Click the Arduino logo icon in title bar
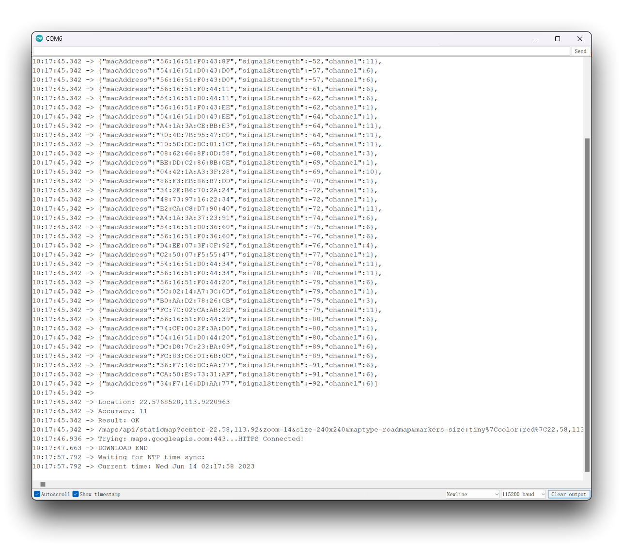Viewport: 623px width, 547px height. pyautogui.click(x=39, y=38)
